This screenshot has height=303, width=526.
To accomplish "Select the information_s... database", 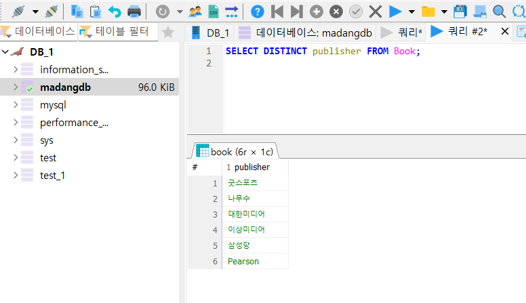I will point(74,69).
